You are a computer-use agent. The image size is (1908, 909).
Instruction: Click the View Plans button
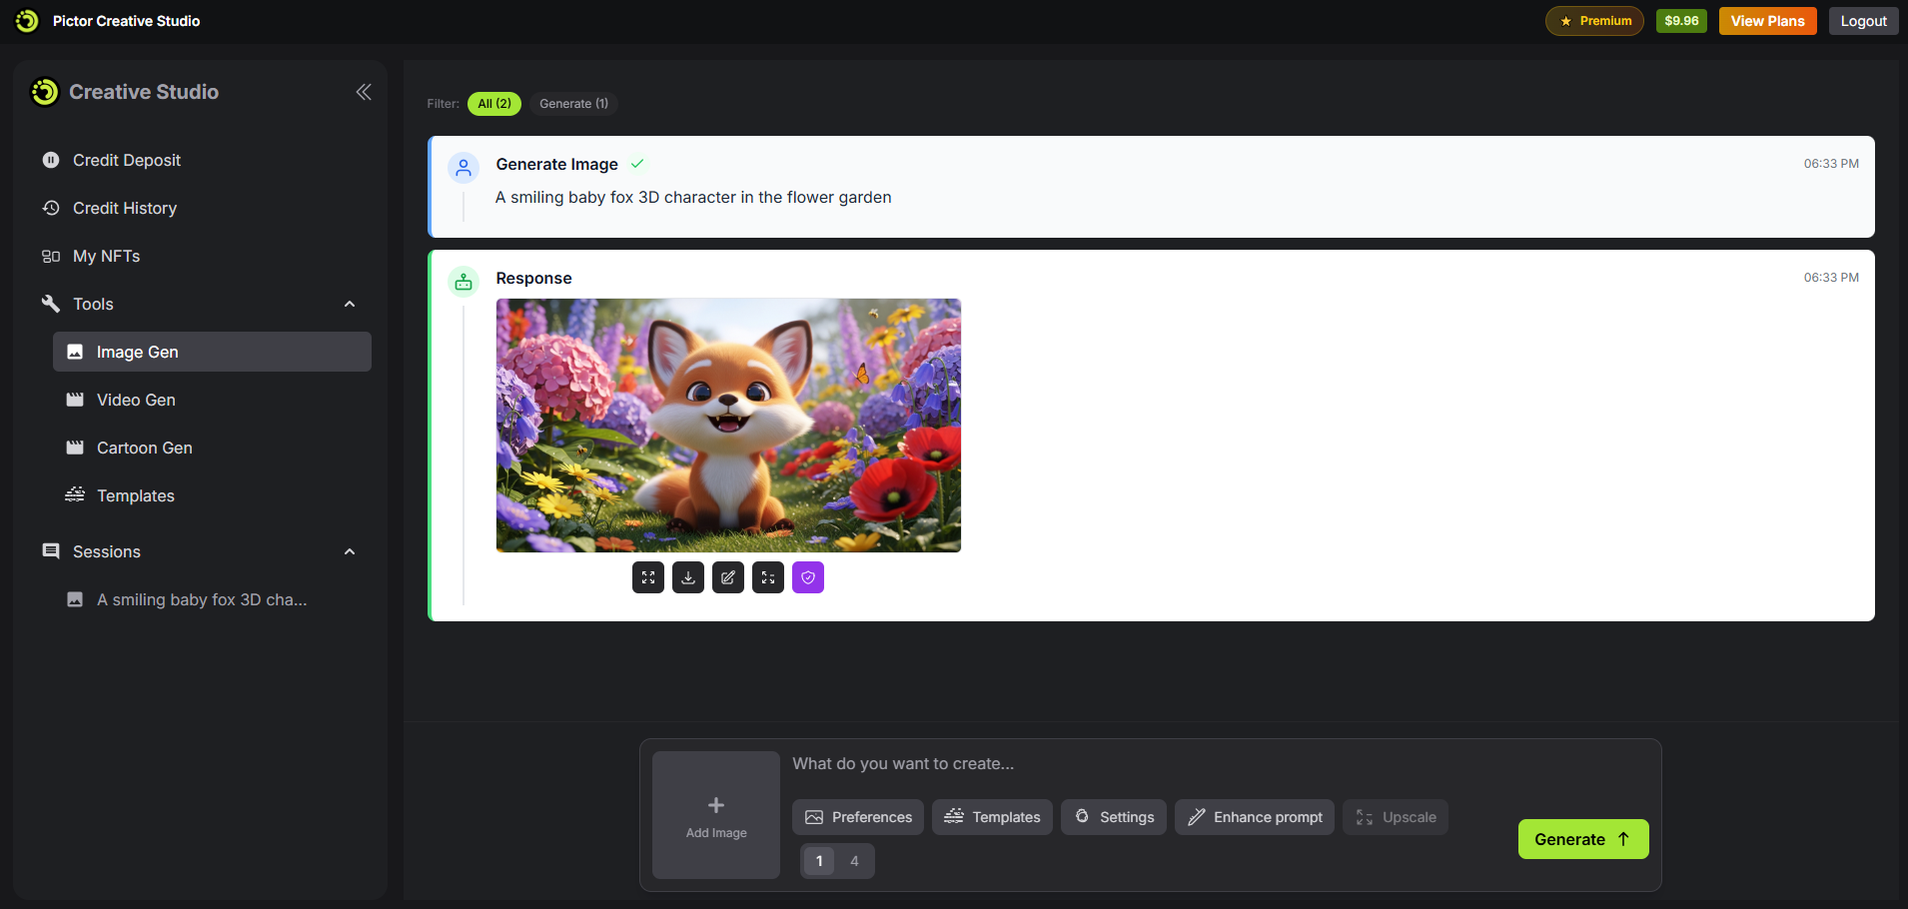[1767, 21]
